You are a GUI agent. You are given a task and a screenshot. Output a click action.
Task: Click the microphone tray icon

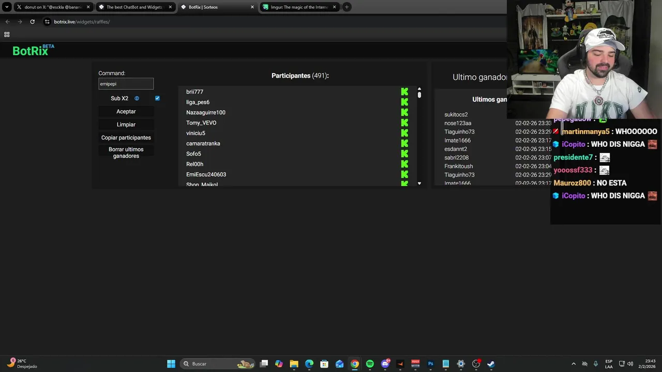[596, 364]
